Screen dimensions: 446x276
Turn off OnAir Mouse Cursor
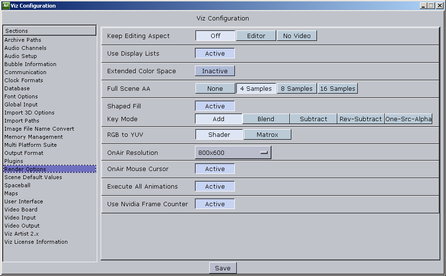coord(214,169)
